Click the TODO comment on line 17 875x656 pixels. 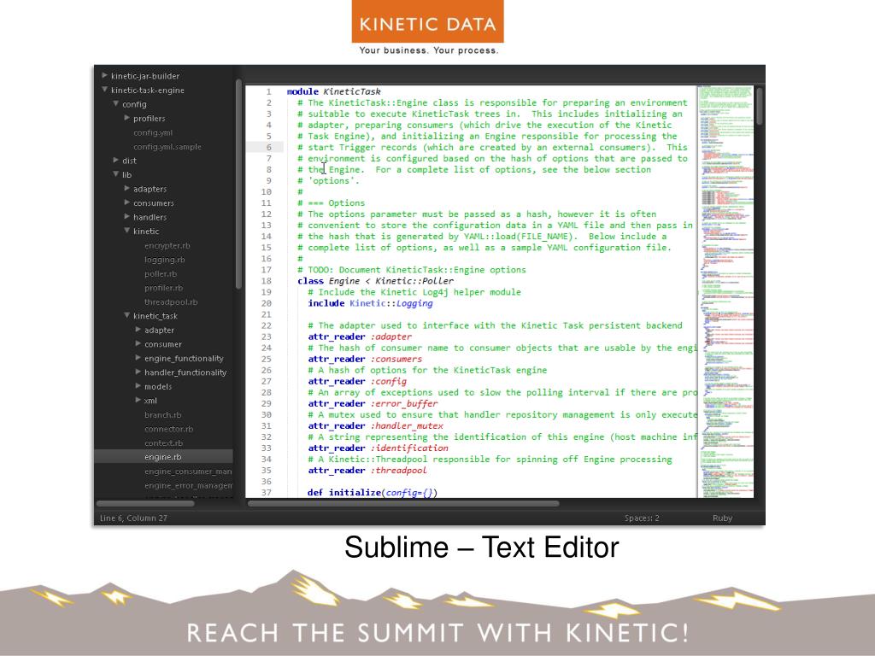(x=412, y=270)
